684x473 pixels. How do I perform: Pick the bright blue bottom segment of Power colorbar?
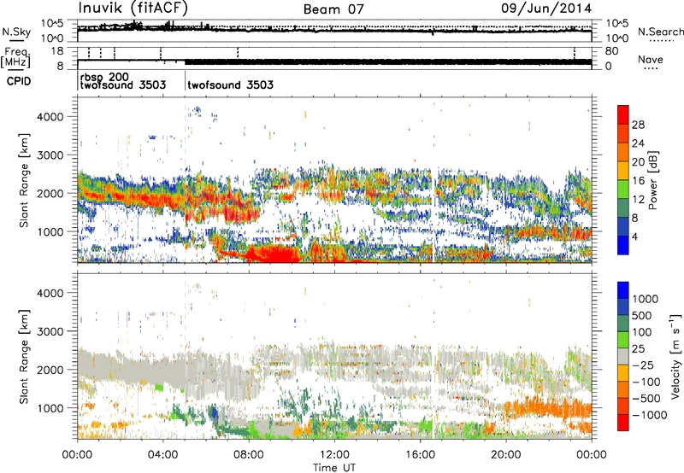623,245
